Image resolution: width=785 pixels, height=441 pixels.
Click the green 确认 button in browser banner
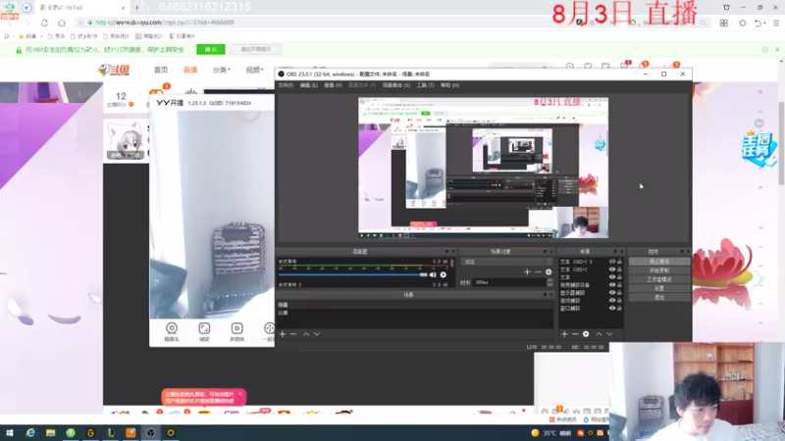(211, 50)
